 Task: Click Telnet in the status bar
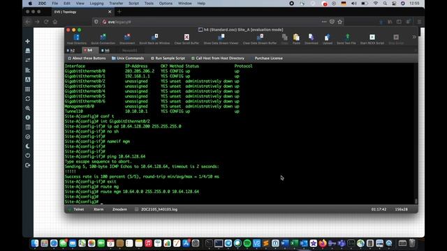[79, 209]
